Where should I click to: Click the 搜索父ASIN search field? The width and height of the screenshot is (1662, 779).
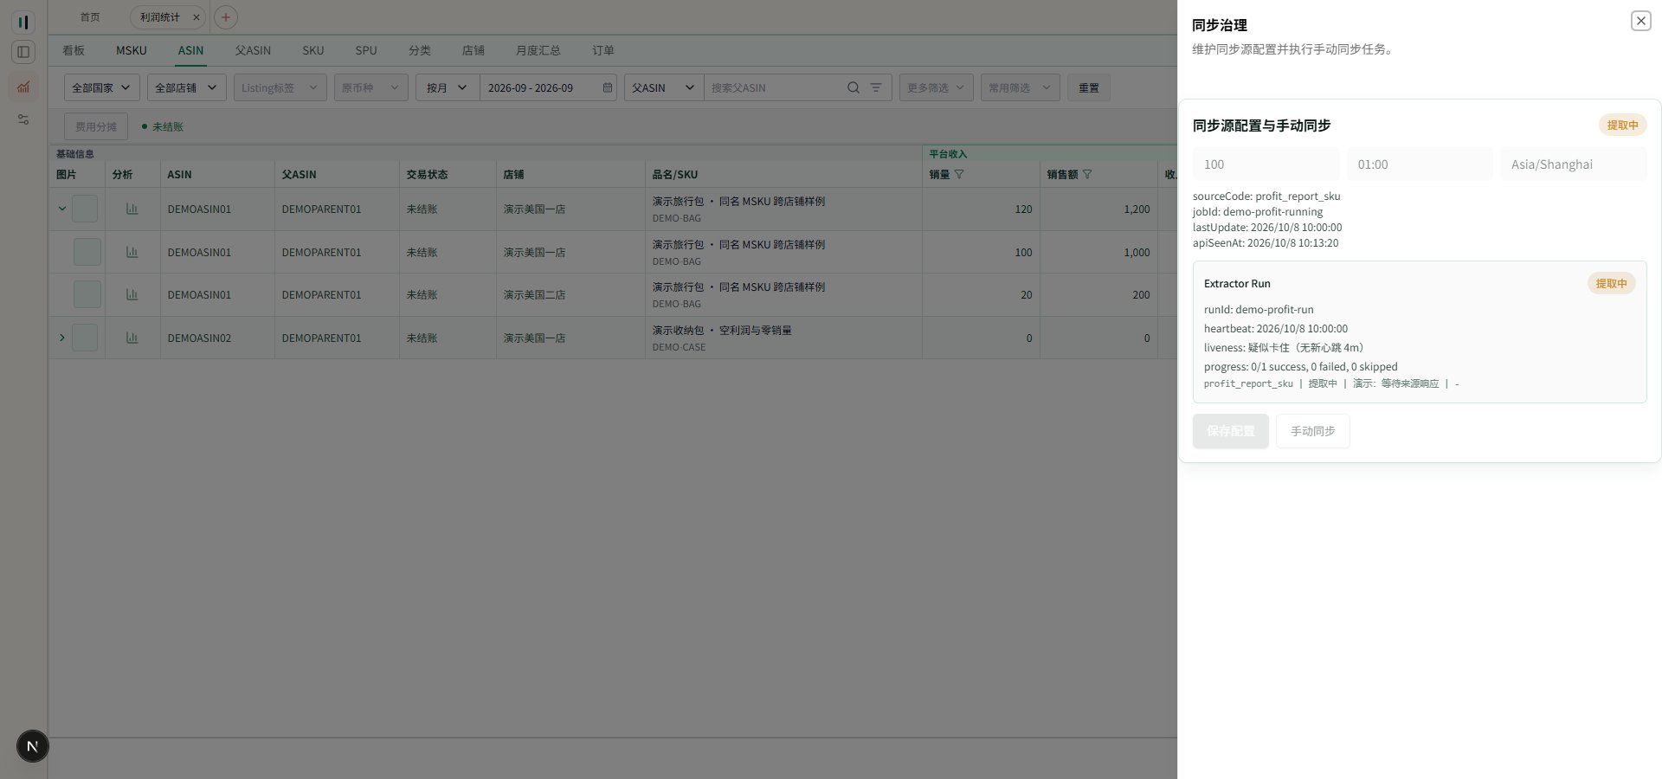tap(775, 87)
